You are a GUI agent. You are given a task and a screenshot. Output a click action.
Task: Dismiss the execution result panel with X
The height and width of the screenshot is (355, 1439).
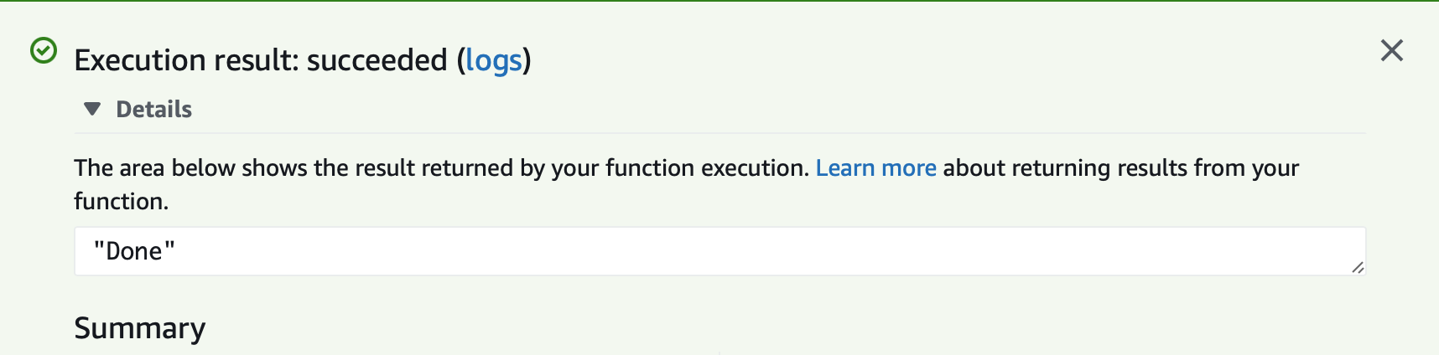pos(1392,50)
